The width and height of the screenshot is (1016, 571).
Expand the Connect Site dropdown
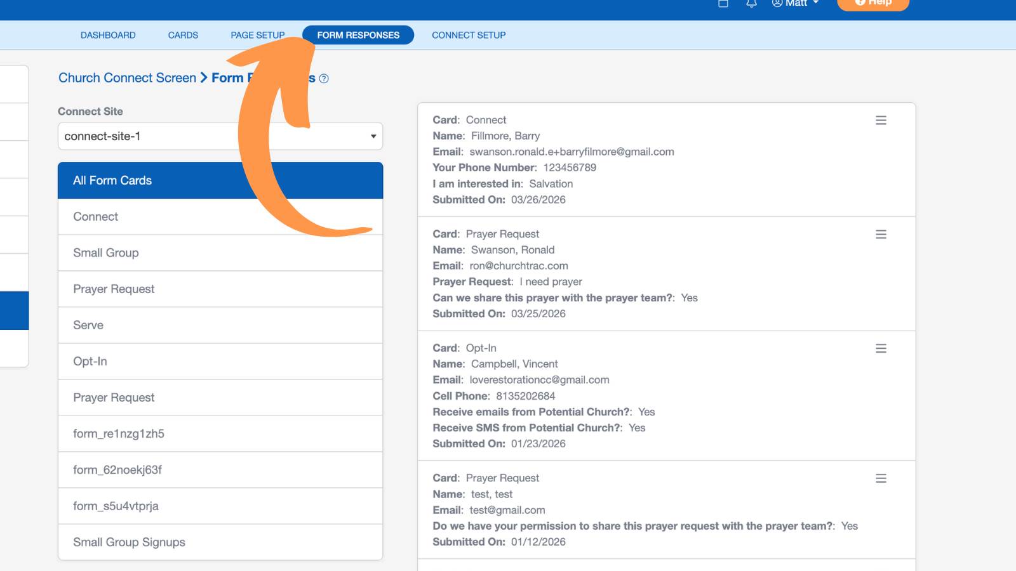click(x=220, y=136)
